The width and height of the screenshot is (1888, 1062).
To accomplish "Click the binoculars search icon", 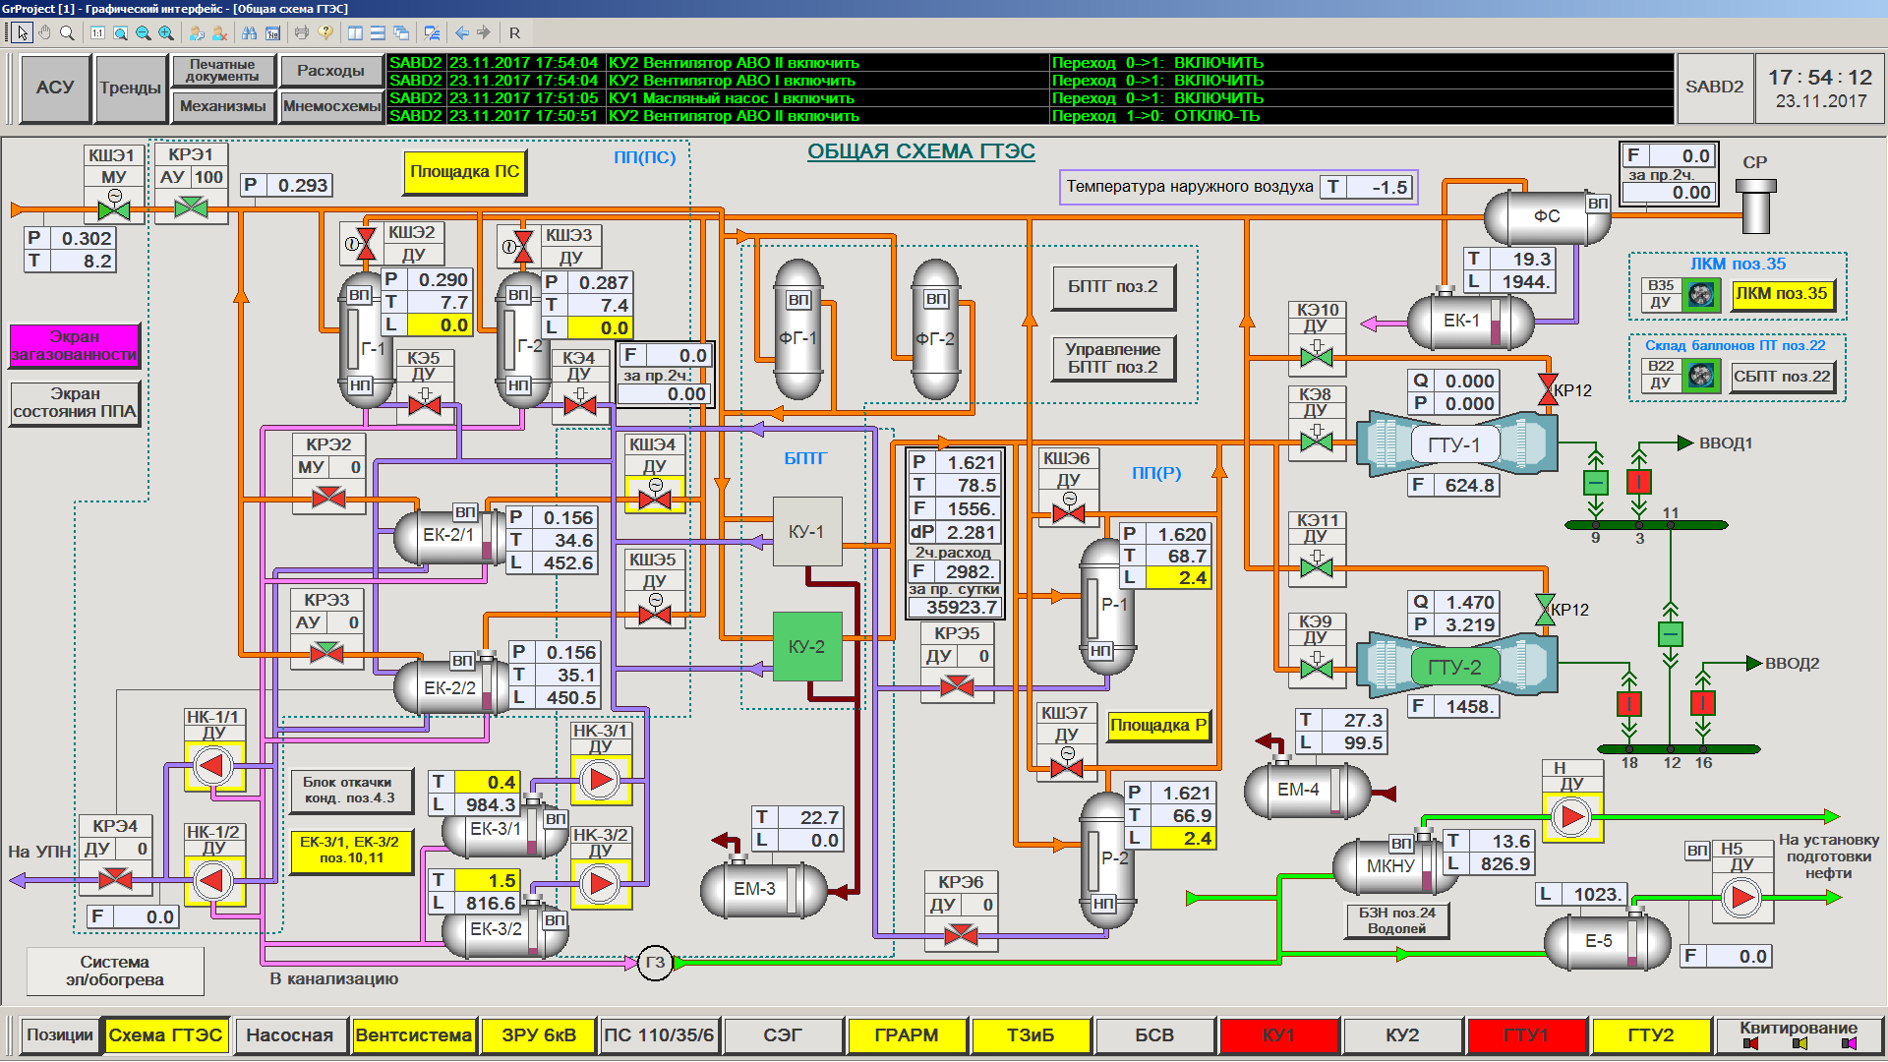I will point(249,32).
